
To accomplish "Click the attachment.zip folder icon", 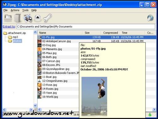I will point(5,33).
